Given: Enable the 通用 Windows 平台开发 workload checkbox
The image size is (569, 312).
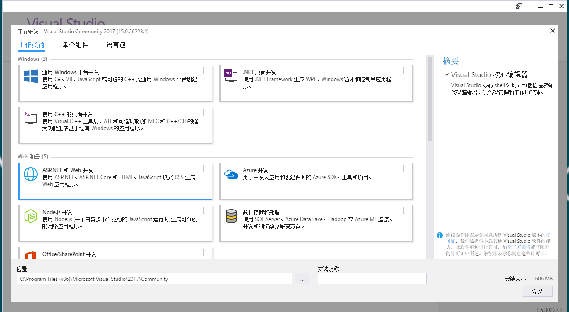Looking at the screenshot, I should point(207,70).
